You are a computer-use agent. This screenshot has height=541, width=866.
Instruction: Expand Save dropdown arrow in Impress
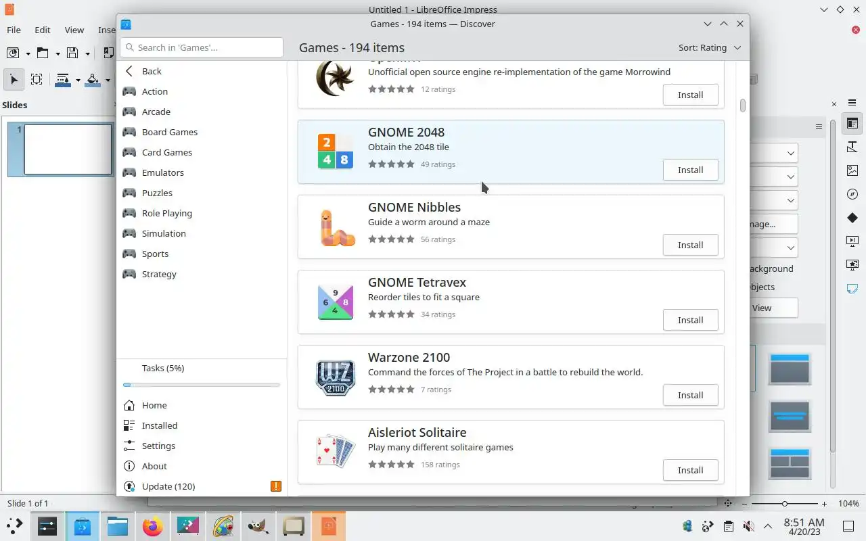pos(87,53)
